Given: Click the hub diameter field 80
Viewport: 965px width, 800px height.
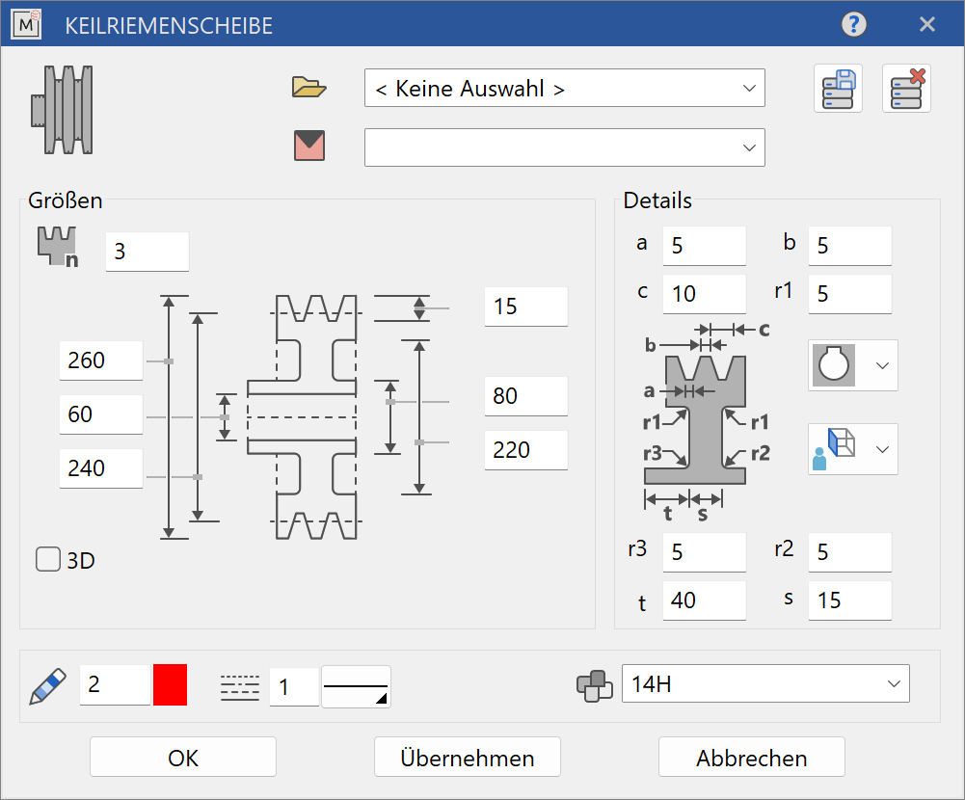Looking at the screenshot, I should coord(526,396).
